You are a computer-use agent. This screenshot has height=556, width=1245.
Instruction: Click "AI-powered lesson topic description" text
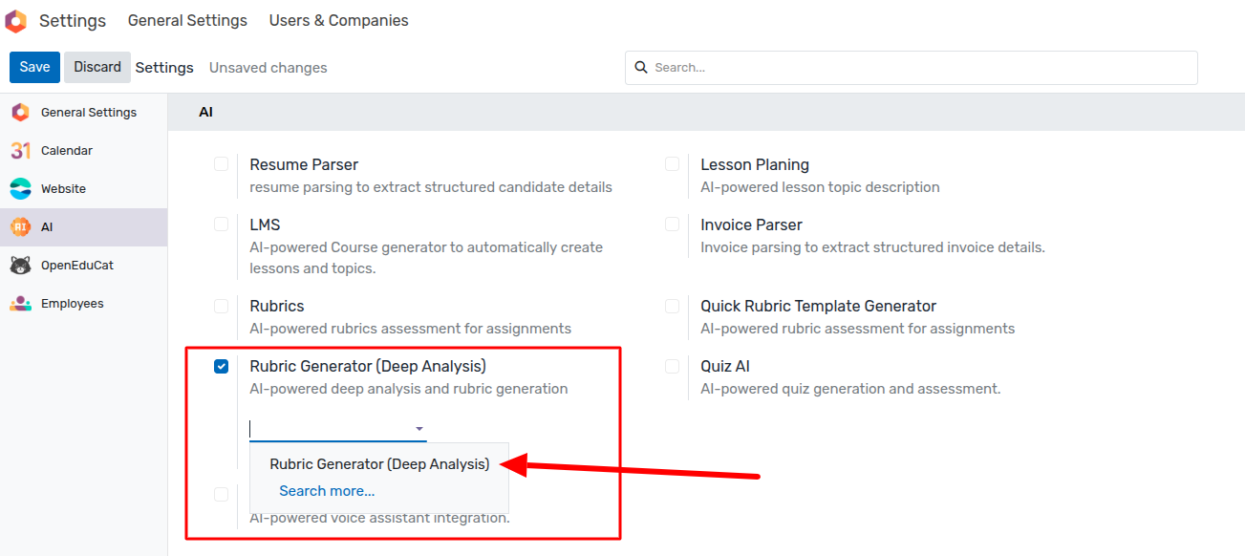pos(820,187)
